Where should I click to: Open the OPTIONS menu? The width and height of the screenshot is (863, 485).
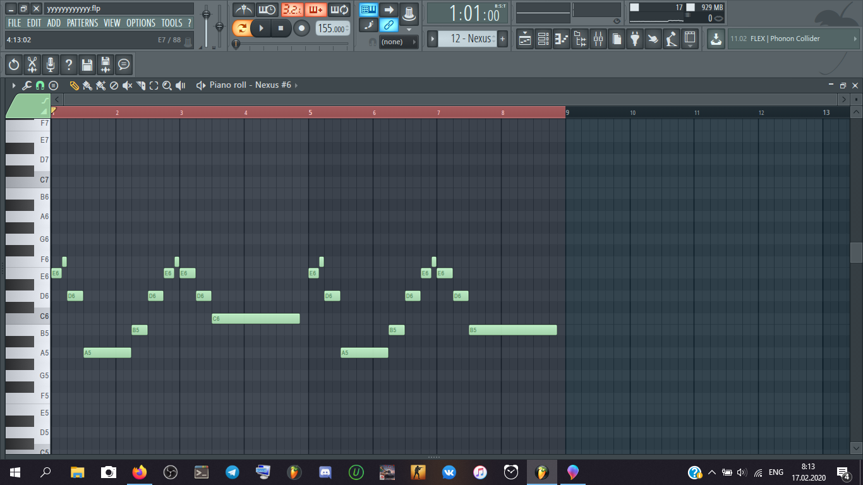pos(140,23)
